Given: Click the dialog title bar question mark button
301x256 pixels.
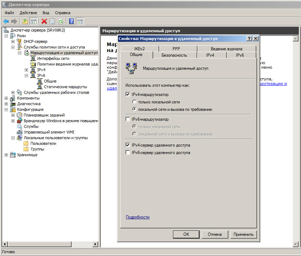Looking at the screenshot, I should pos(249,39).
